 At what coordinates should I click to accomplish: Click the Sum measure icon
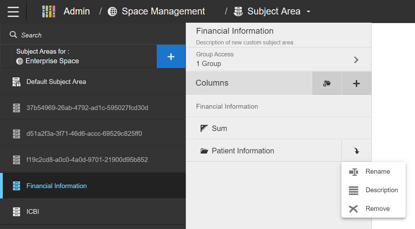(204, 128)
